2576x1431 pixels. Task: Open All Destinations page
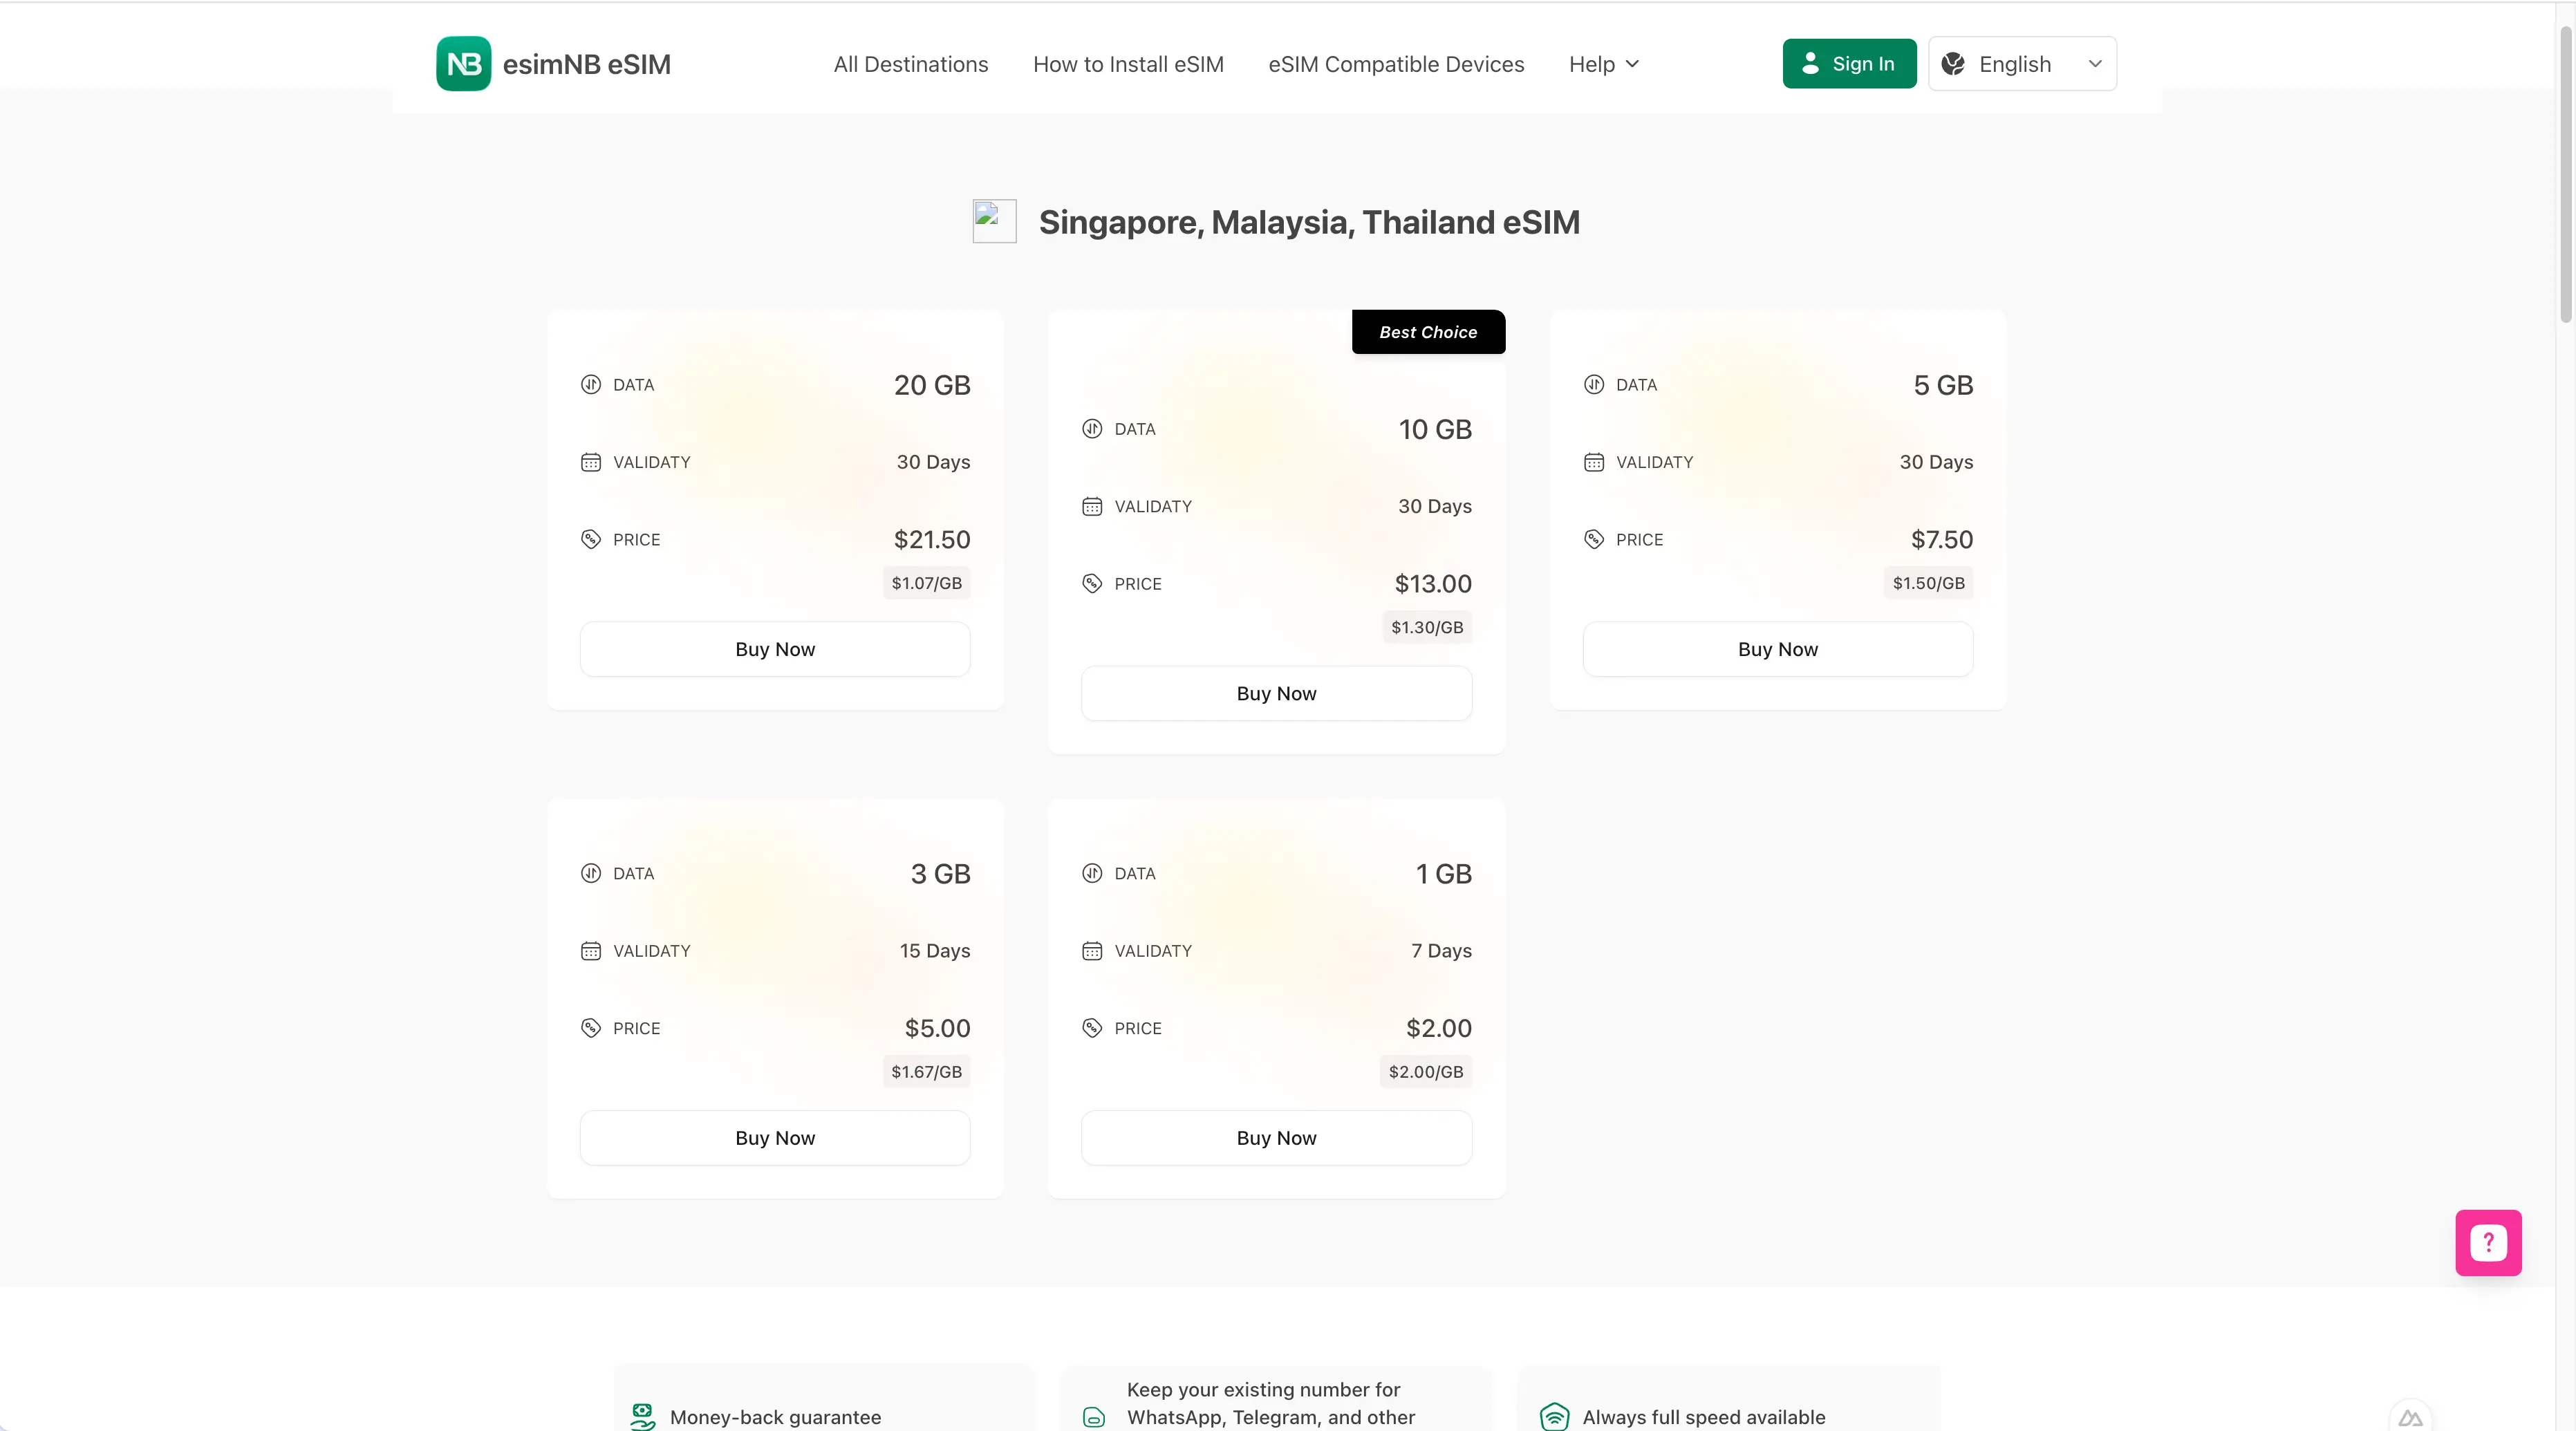pos(911,64)
